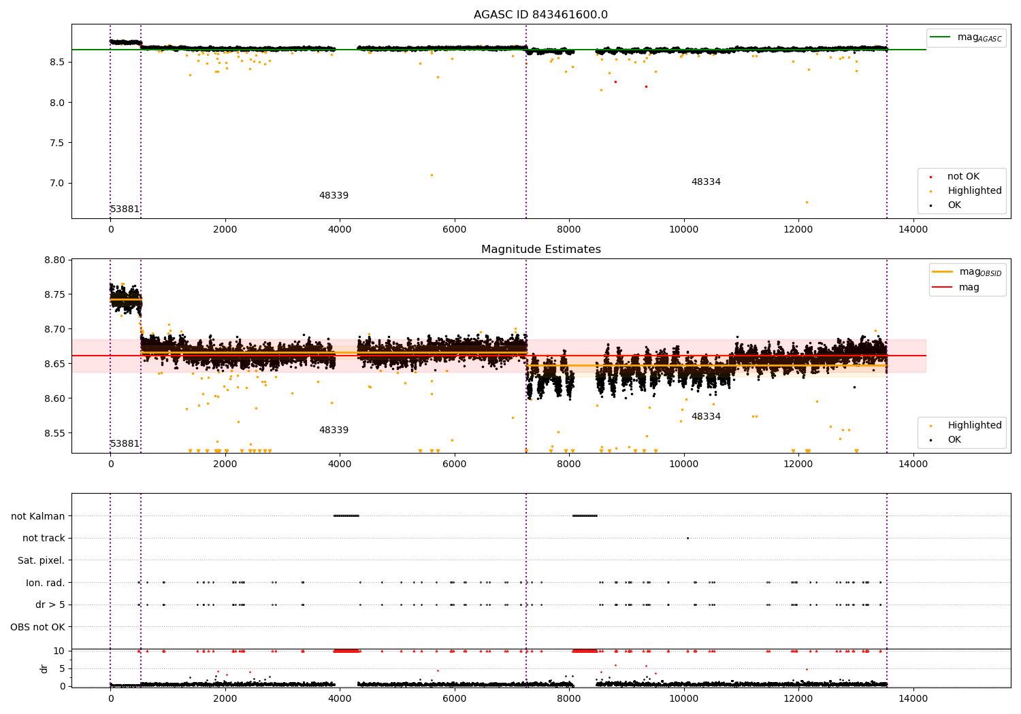The width and height of the screenshot is (1021, 714).
Task: Click the green line swatch in the legend
Action: pos(941,37)
